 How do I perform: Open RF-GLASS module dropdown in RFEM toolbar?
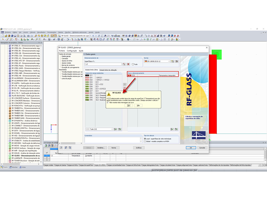click(x=90, y=36)
